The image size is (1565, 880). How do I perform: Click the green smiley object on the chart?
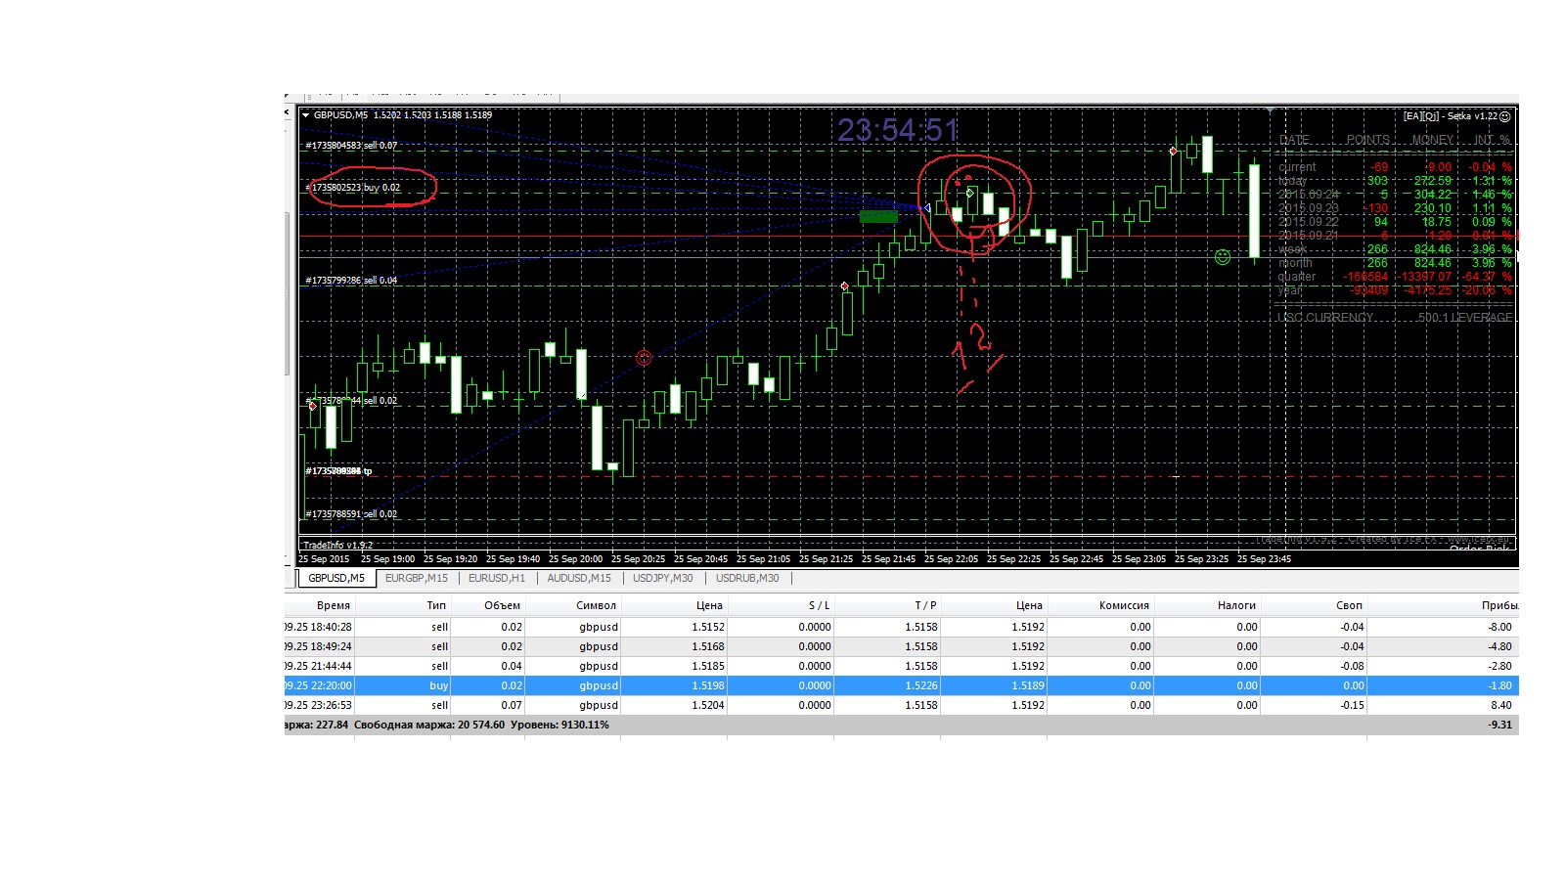point(1222,257)
